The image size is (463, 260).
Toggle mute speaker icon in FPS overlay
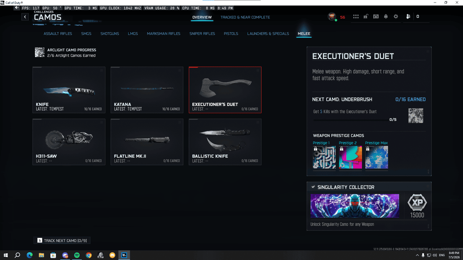coord(17,8)
